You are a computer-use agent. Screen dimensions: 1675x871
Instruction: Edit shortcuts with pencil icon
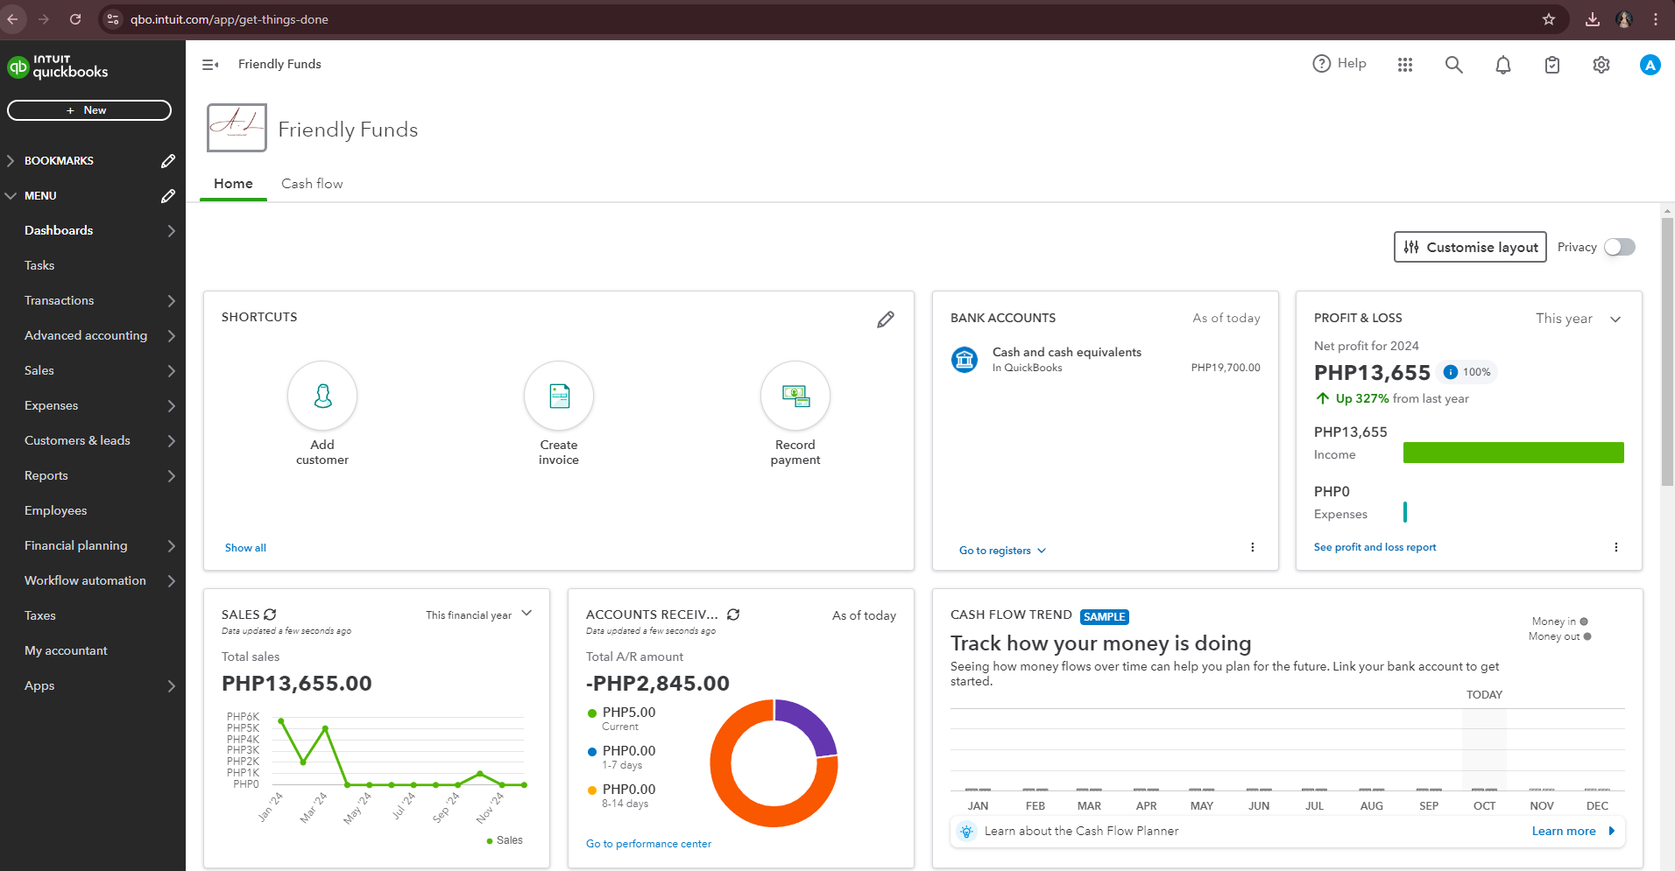tap(886, 320)
